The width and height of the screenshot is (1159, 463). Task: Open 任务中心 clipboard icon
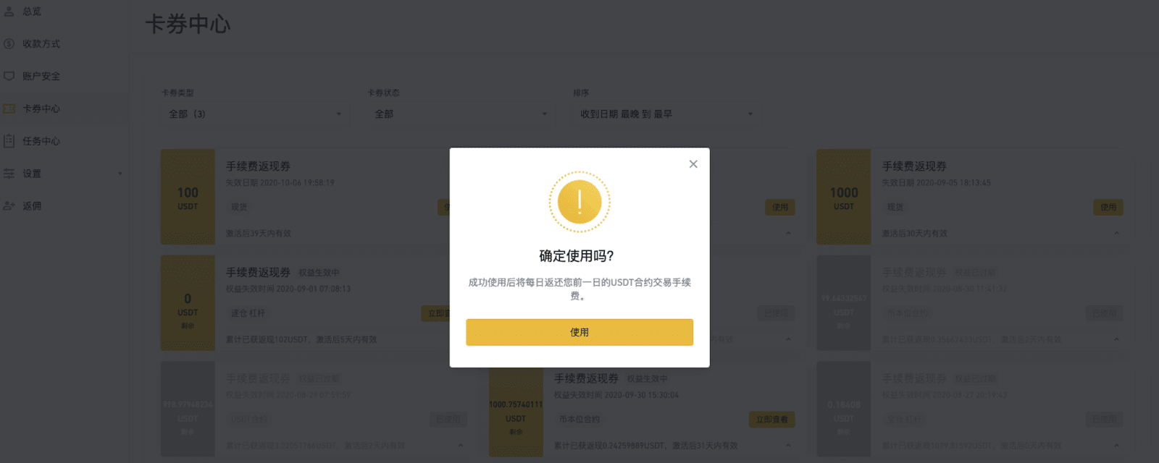9,141
